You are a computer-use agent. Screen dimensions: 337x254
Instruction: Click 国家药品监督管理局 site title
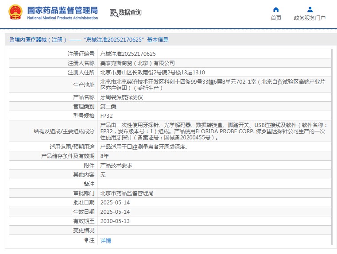click(62, 10)
